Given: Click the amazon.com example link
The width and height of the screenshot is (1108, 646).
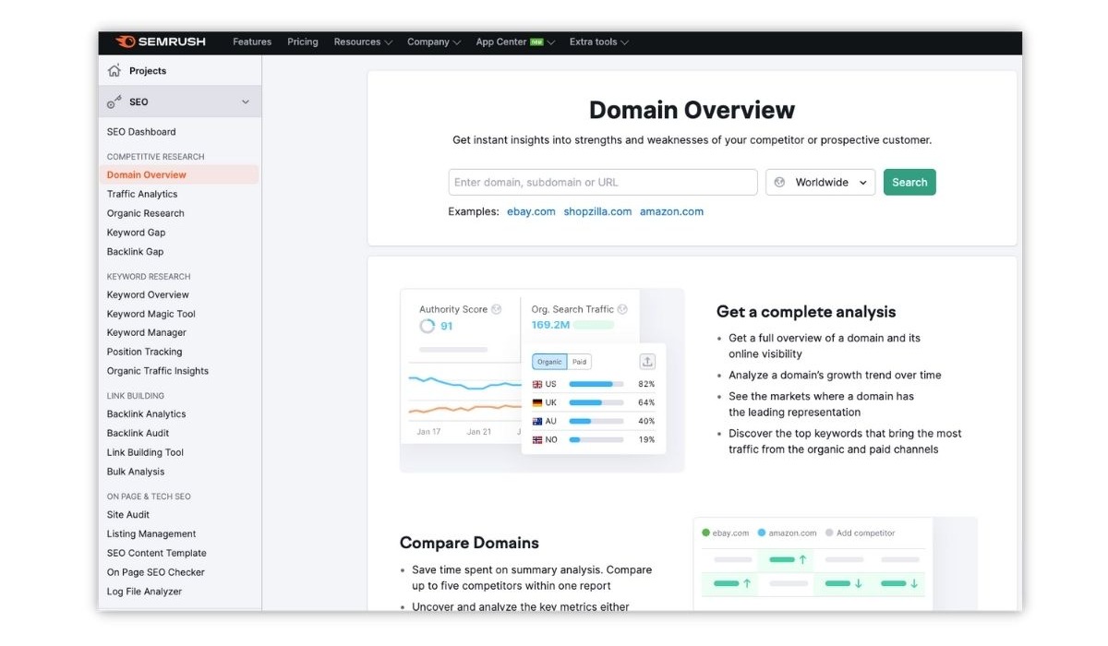Looking at the screenshot, I should pyautogui.click(x=671, y=211).
